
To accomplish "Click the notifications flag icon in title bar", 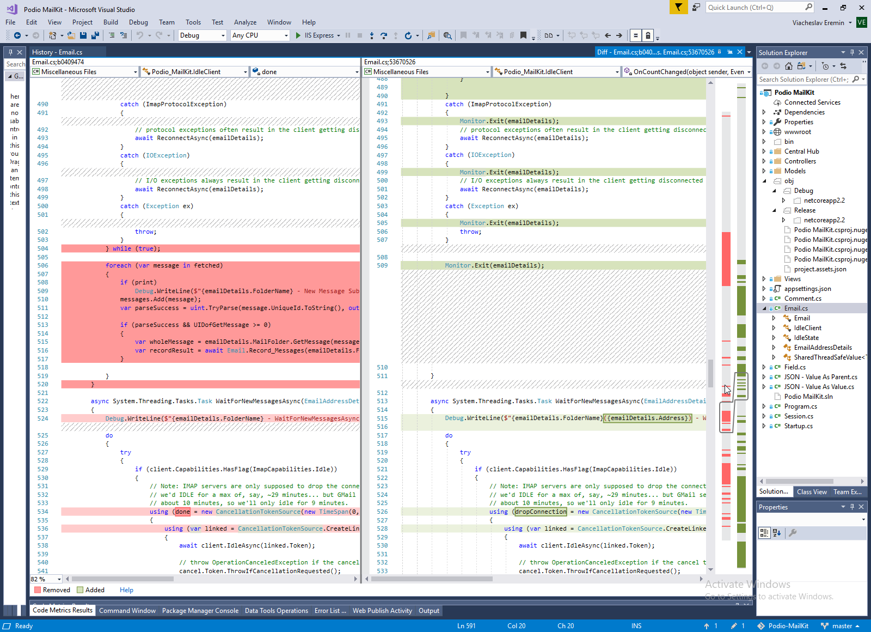I will [x=678, y=7].
